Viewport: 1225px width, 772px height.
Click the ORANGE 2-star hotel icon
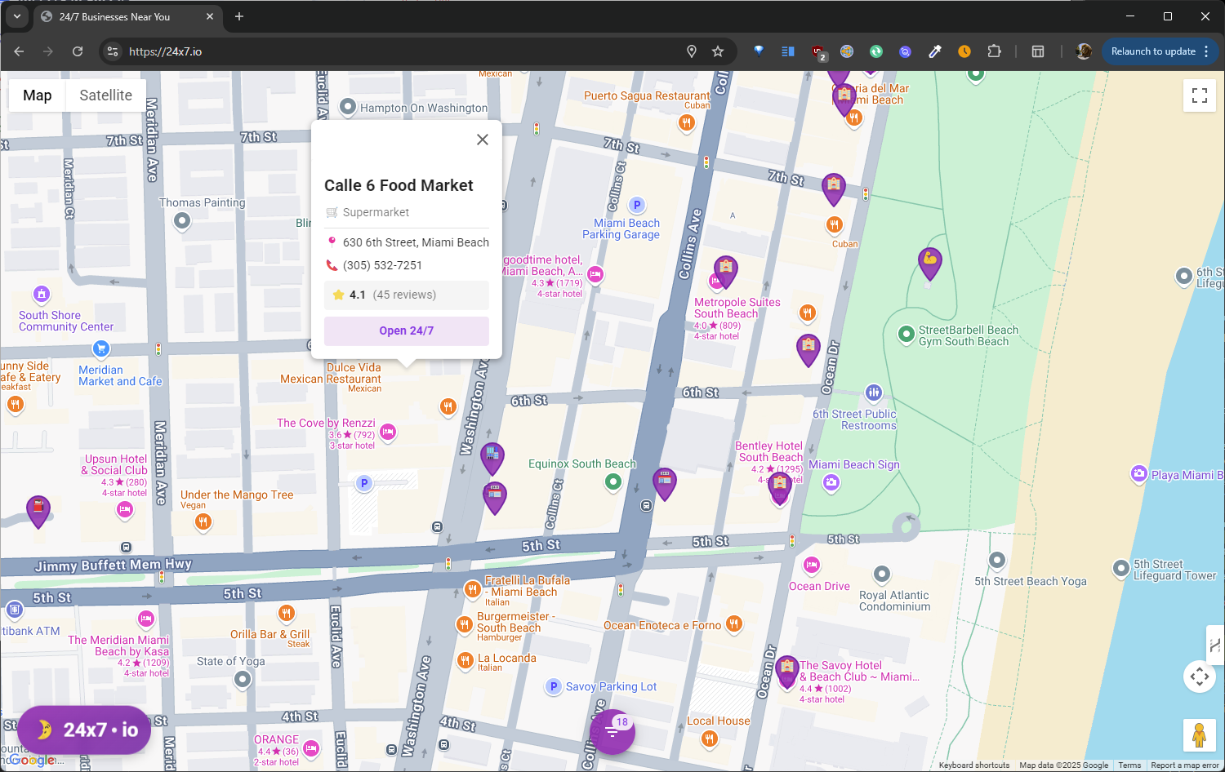click(x=311, y=748)
